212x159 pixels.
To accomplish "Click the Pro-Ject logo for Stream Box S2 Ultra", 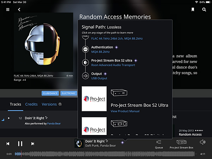I will [94, 99].
